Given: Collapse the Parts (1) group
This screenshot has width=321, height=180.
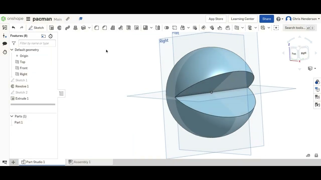Looking at the screenshot, I should click(x=12, y=116).
